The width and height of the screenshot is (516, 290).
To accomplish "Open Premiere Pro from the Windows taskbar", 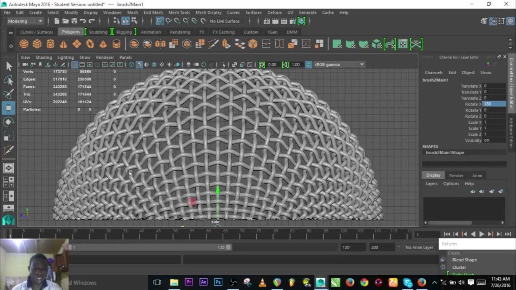I will coord(189,282).
